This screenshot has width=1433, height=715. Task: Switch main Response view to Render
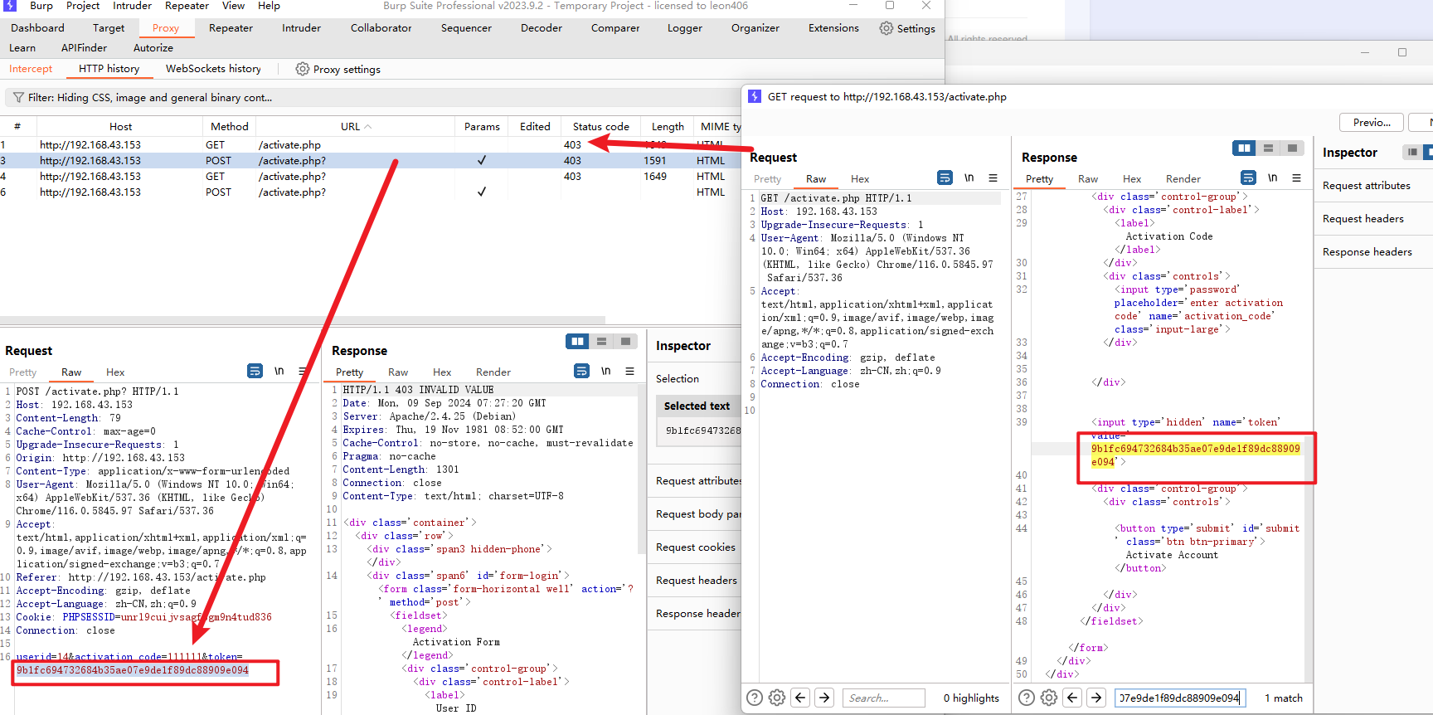[x=493, y=372]
